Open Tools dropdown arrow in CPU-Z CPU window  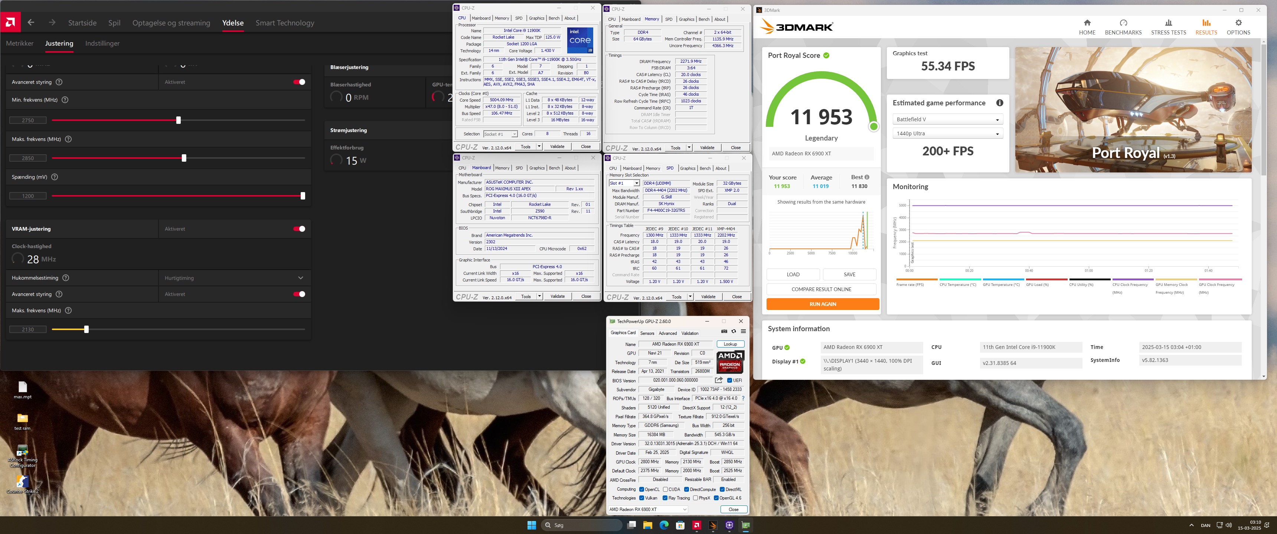[539, 146]
